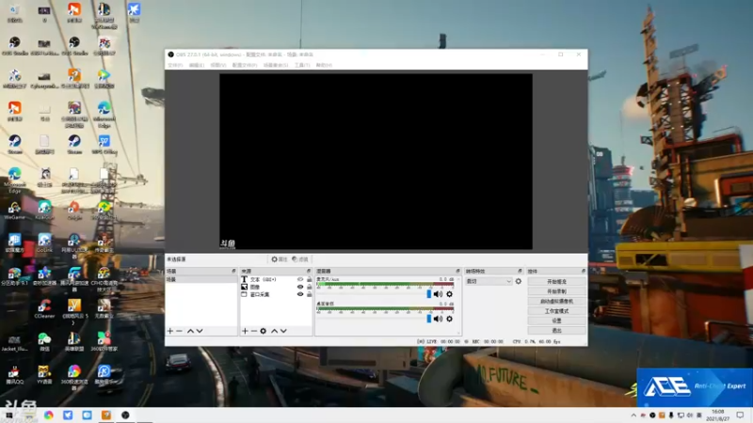The width and height of the screenshot is (753, 423).
Task: Click the OBS icon in the taskbar
Action: pyautogui.click(x=125, y=415)
